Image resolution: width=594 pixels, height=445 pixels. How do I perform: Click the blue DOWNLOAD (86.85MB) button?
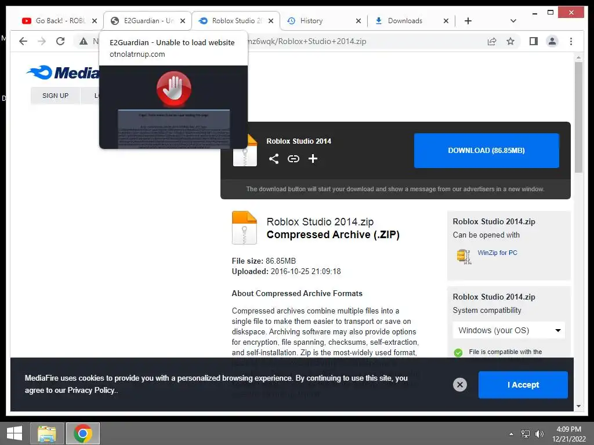coord(487,151)
